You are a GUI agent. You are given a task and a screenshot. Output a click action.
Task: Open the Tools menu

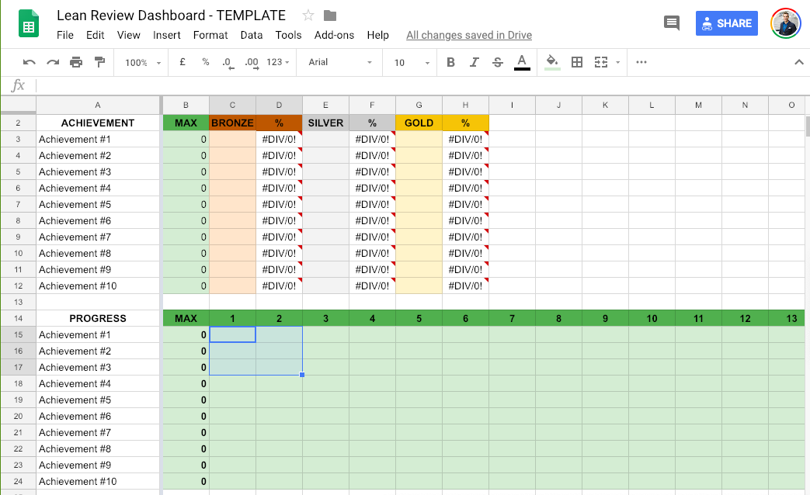click(x=288, y=35)
